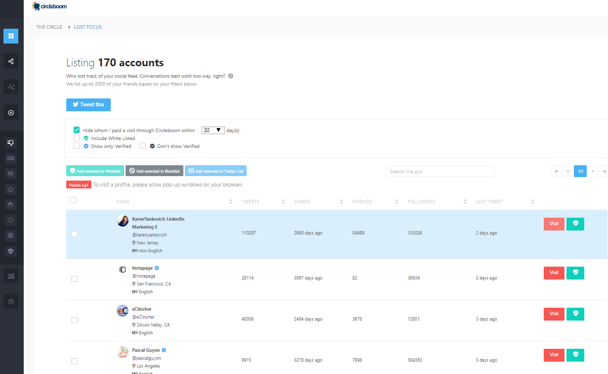Whitelist Pascal Guyon with the shield button
Viewport: 608px width, 374px height.
[575, 355]
